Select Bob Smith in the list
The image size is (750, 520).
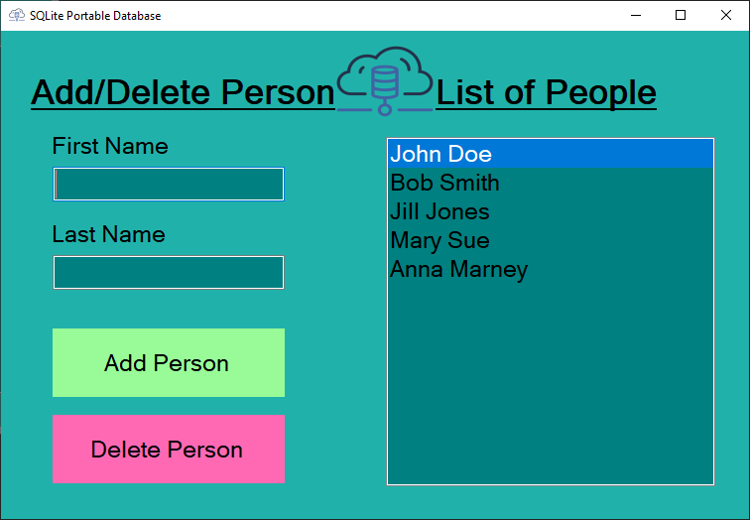pyautogui.click(x=551, y=183)
